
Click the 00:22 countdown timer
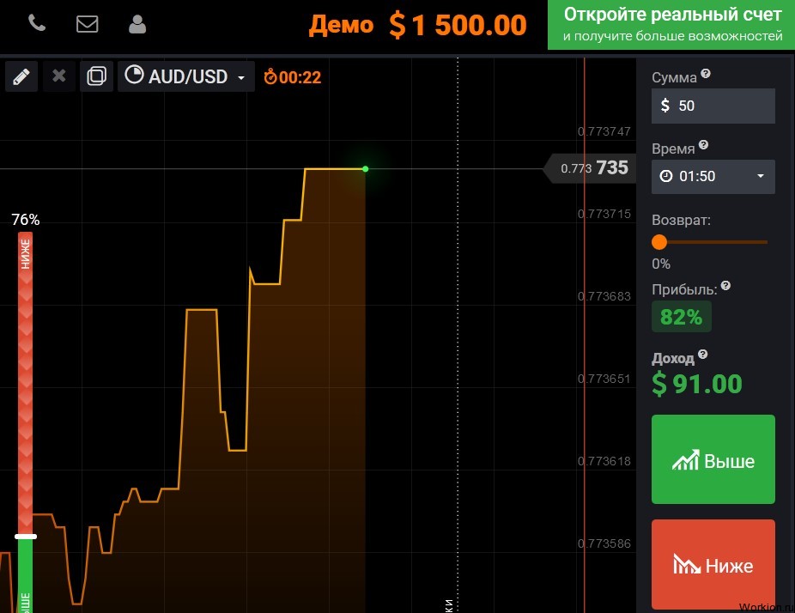[293, 77]
